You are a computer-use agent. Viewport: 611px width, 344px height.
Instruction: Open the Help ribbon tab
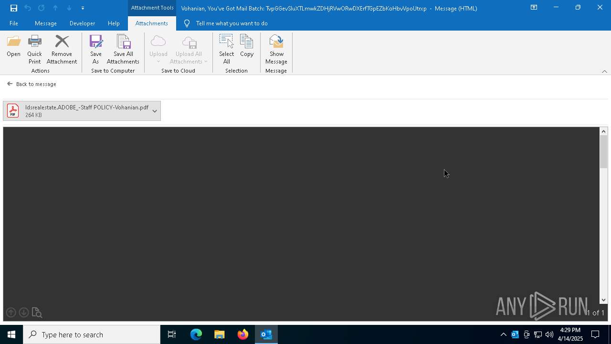pyautogui.click(x=114, y=23)
